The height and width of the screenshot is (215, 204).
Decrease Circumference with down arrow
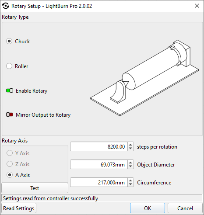(130, 184)
